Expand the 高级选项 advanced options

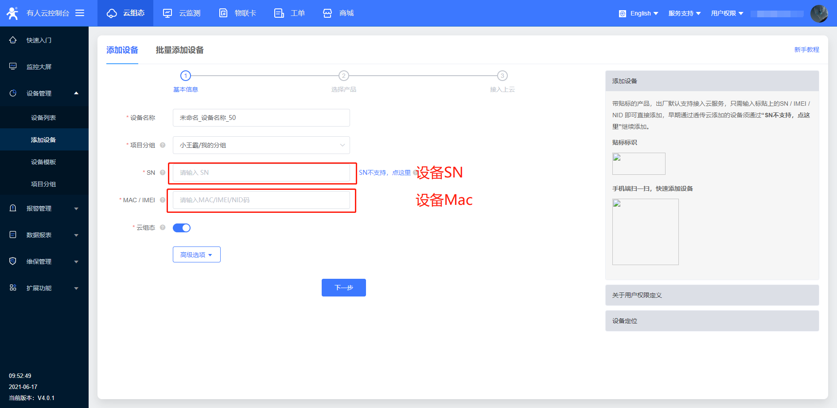196,255
